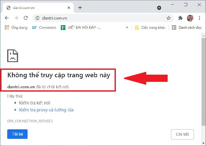Expand hidden bookmarks chevron
The image size is (206, 146).
point(127,27)
